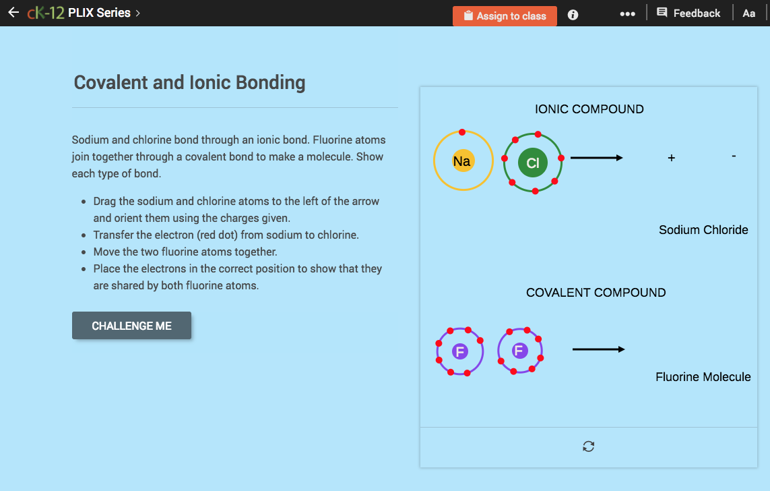770x491 pixels.
Task: Select the Na sodium atom
Action: click(x=463, y=161)
